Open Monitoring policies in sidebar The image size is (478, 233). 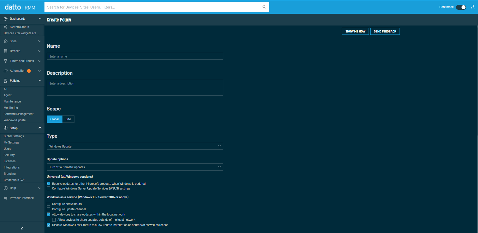(x=11, y=108)
